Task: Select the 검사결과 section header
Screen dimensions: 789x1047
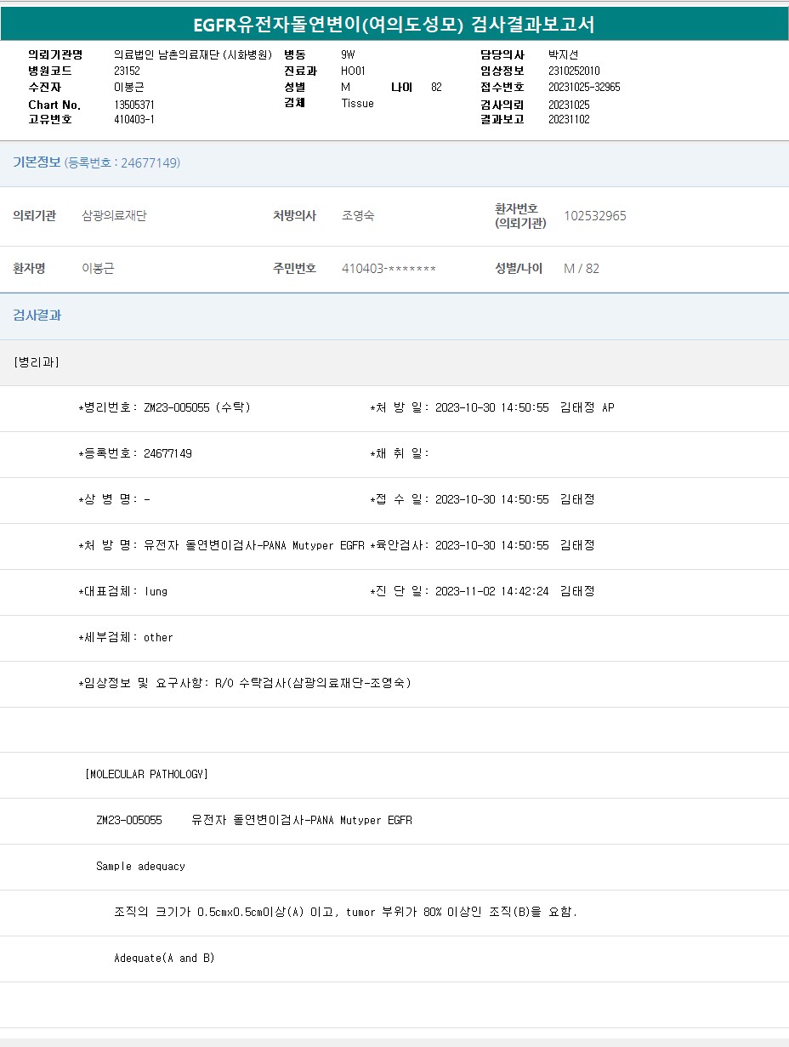Action: (x=37, y=316)
